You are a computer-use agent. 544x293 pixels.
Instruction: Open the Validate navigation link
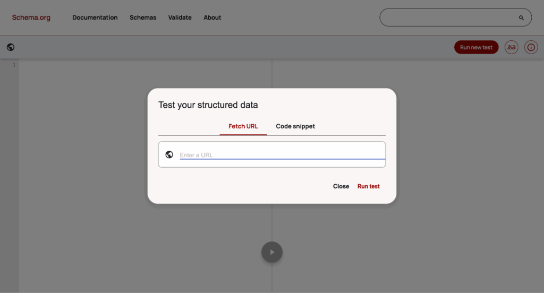pos(180,18)
